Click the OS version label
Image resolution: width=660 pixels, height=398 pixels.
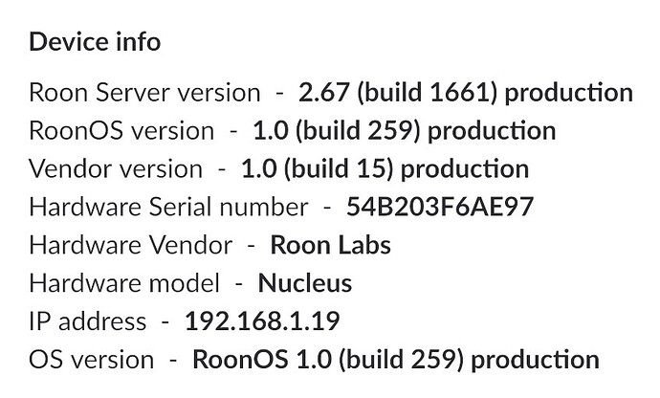[91, 360]
